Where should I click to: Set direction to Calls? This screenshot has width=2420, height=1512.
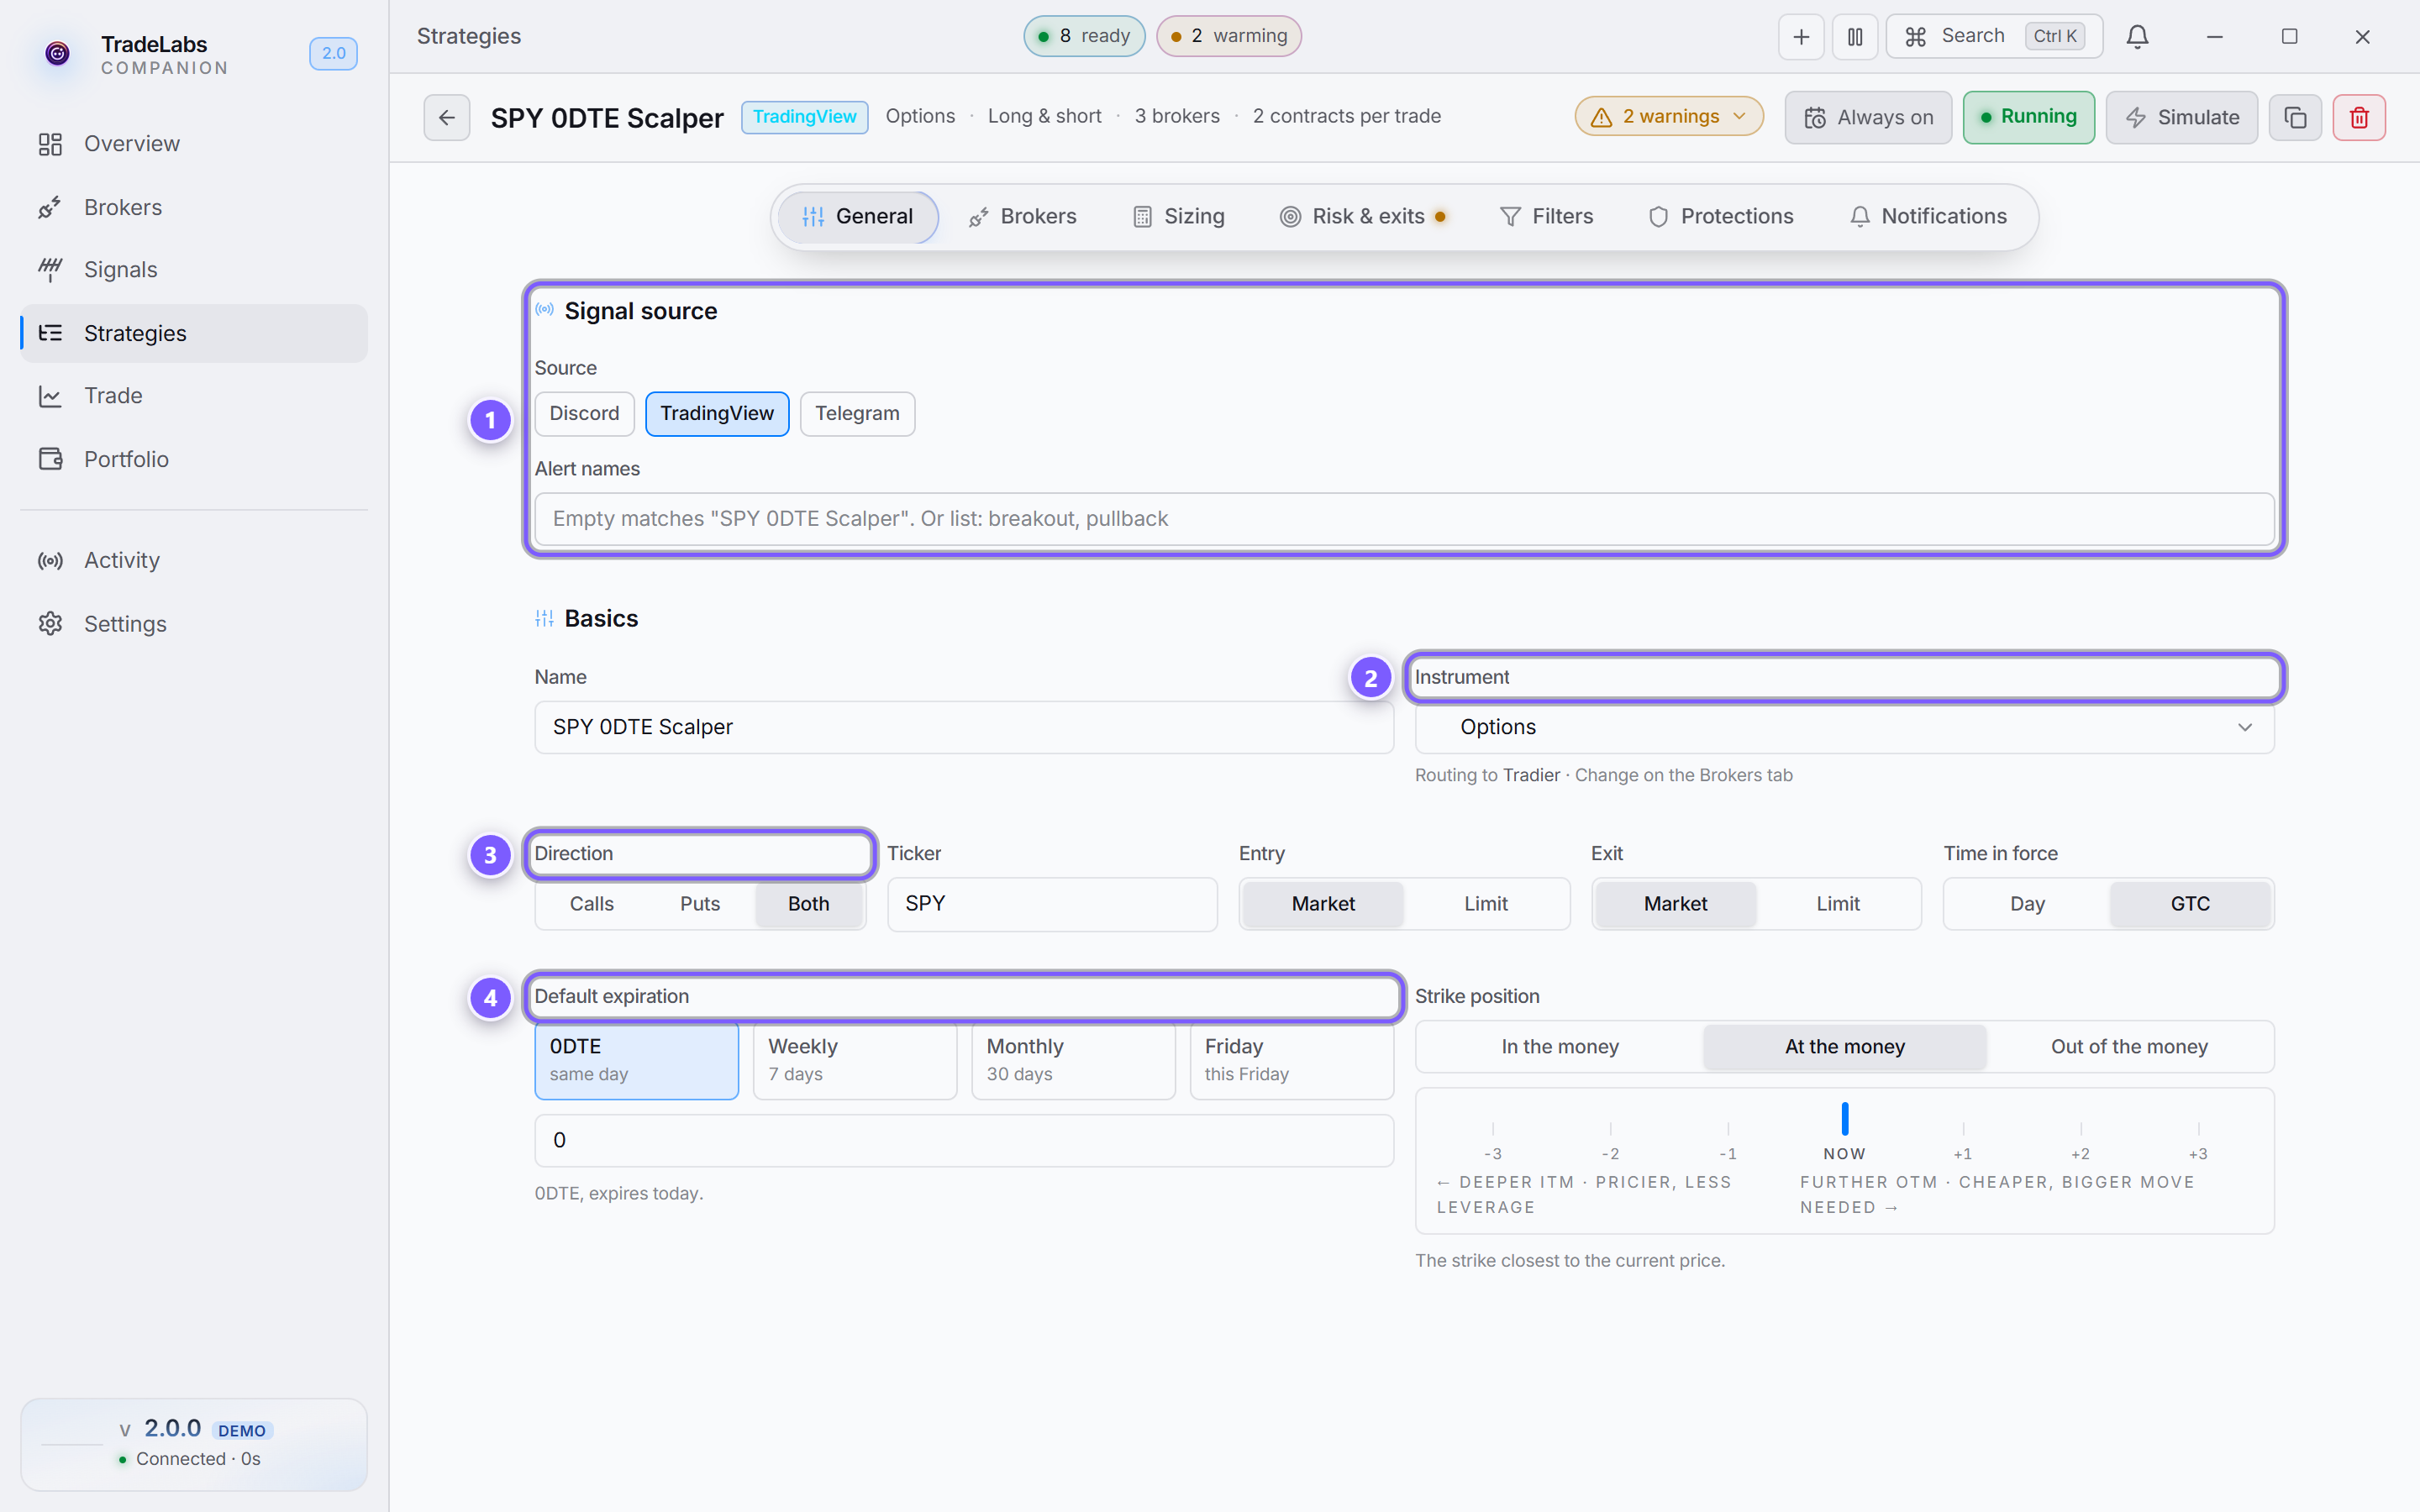click(x=592, y=903)
